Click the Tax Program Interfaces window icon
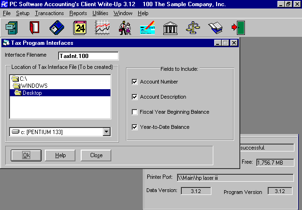Viewport: 302px width, 210px height. click(x=6, y=42)
